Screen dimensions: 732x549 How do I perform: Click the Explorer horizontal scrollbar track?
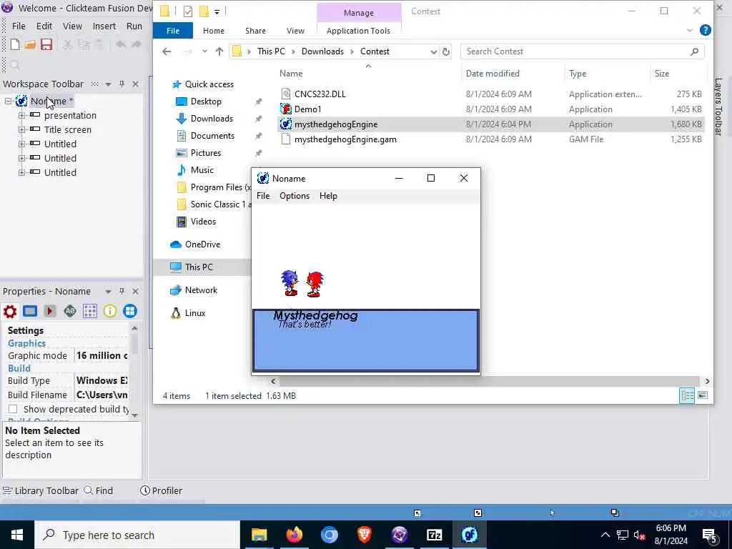tap(489, 382)
